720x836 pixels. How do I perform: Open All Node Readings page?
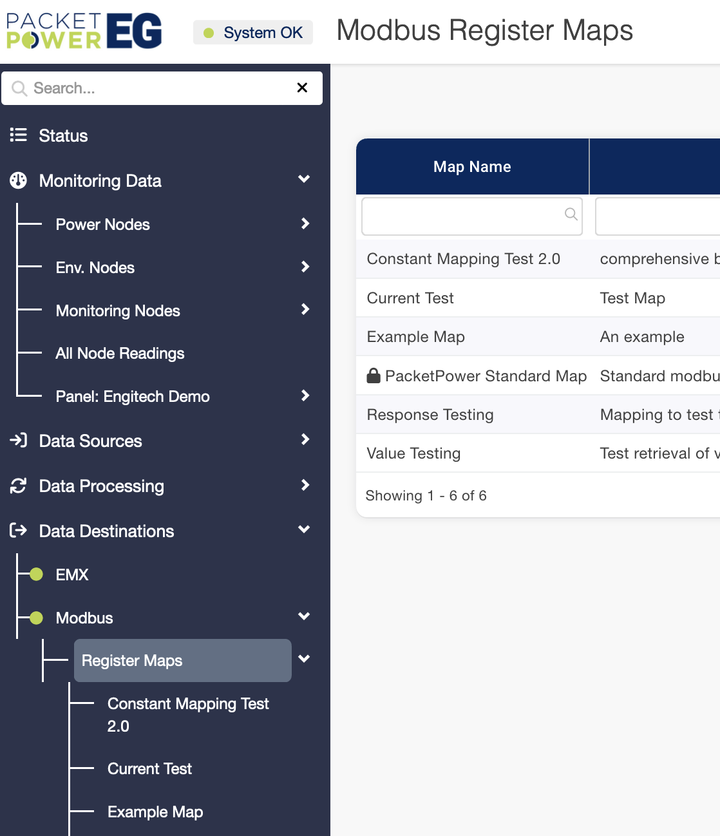coord(120,353)
